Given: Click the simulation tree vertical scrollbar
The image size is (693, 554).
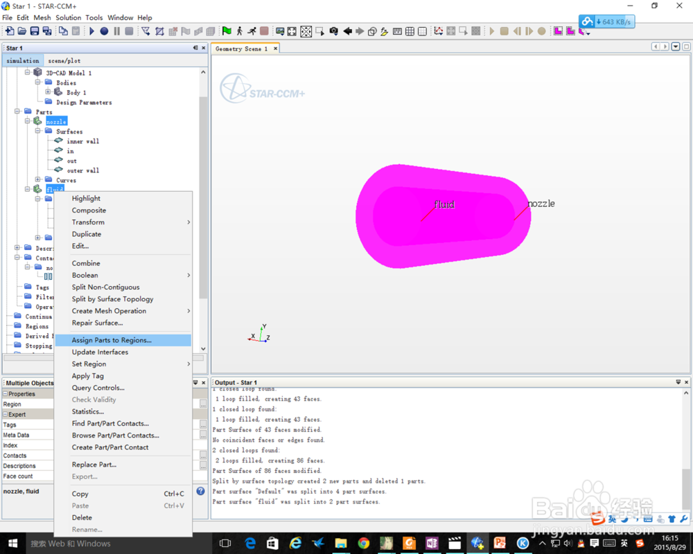Looking at the screenshot, I should click(203, 197).
